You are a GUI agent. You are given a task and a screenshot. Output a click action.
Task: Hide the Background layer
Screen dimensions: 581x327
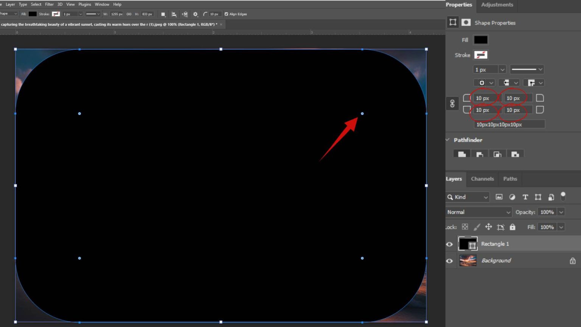[449, 261]
